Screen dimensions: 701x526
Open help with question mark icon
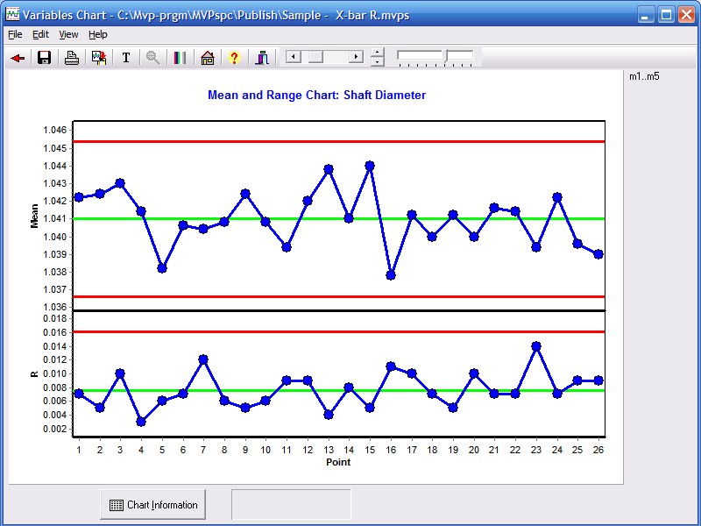[234, 58]
